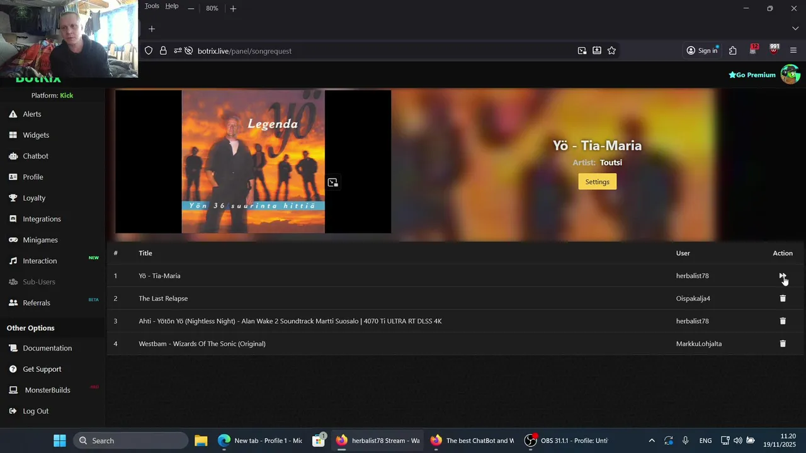This screenshot has width=806, height=453.
Task: Zoom out with the minus button
Action: coord(191,8)
